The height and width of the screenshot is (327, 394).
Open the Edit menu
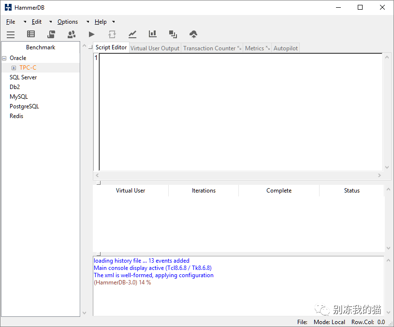tap(37, 22)
